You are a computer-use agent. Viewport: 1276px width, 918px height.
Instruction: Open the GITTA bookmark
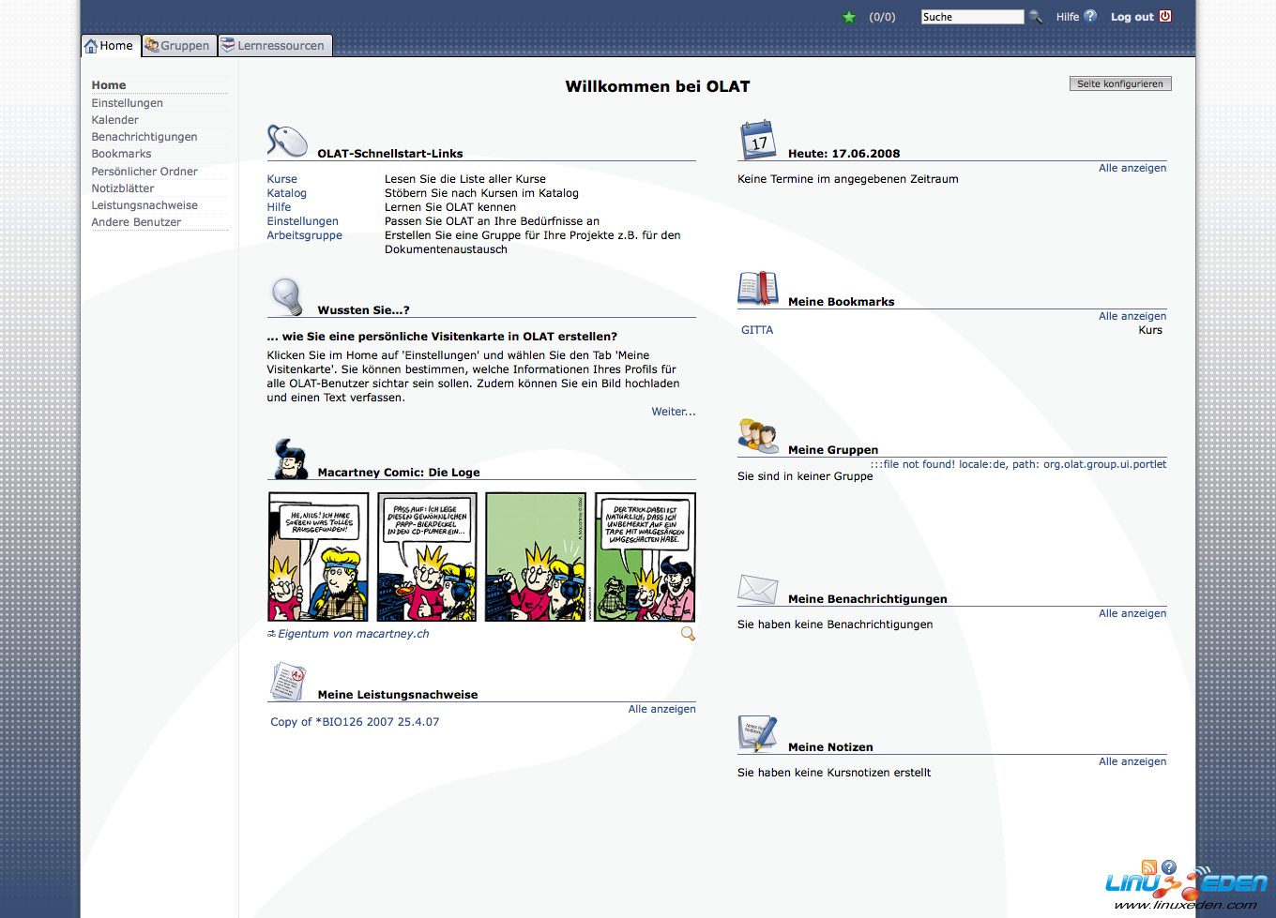tap(757, 330)
